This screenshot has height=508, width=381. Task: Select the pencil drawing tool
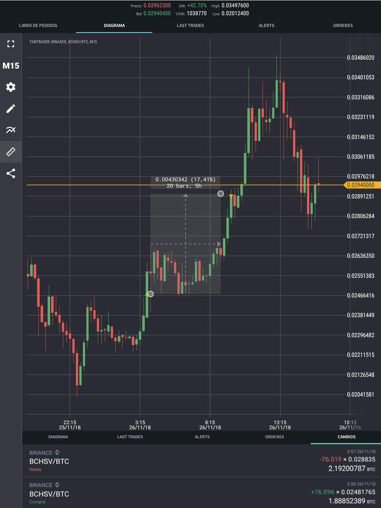coord(11,109)
